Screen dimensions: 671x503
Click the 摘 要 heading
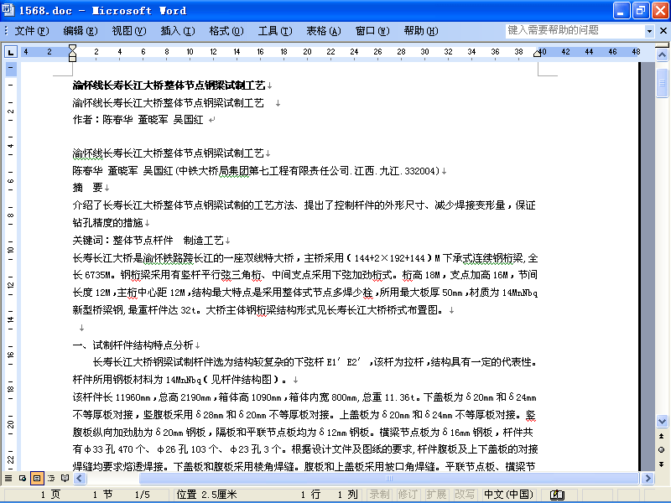tap(88, 188)
